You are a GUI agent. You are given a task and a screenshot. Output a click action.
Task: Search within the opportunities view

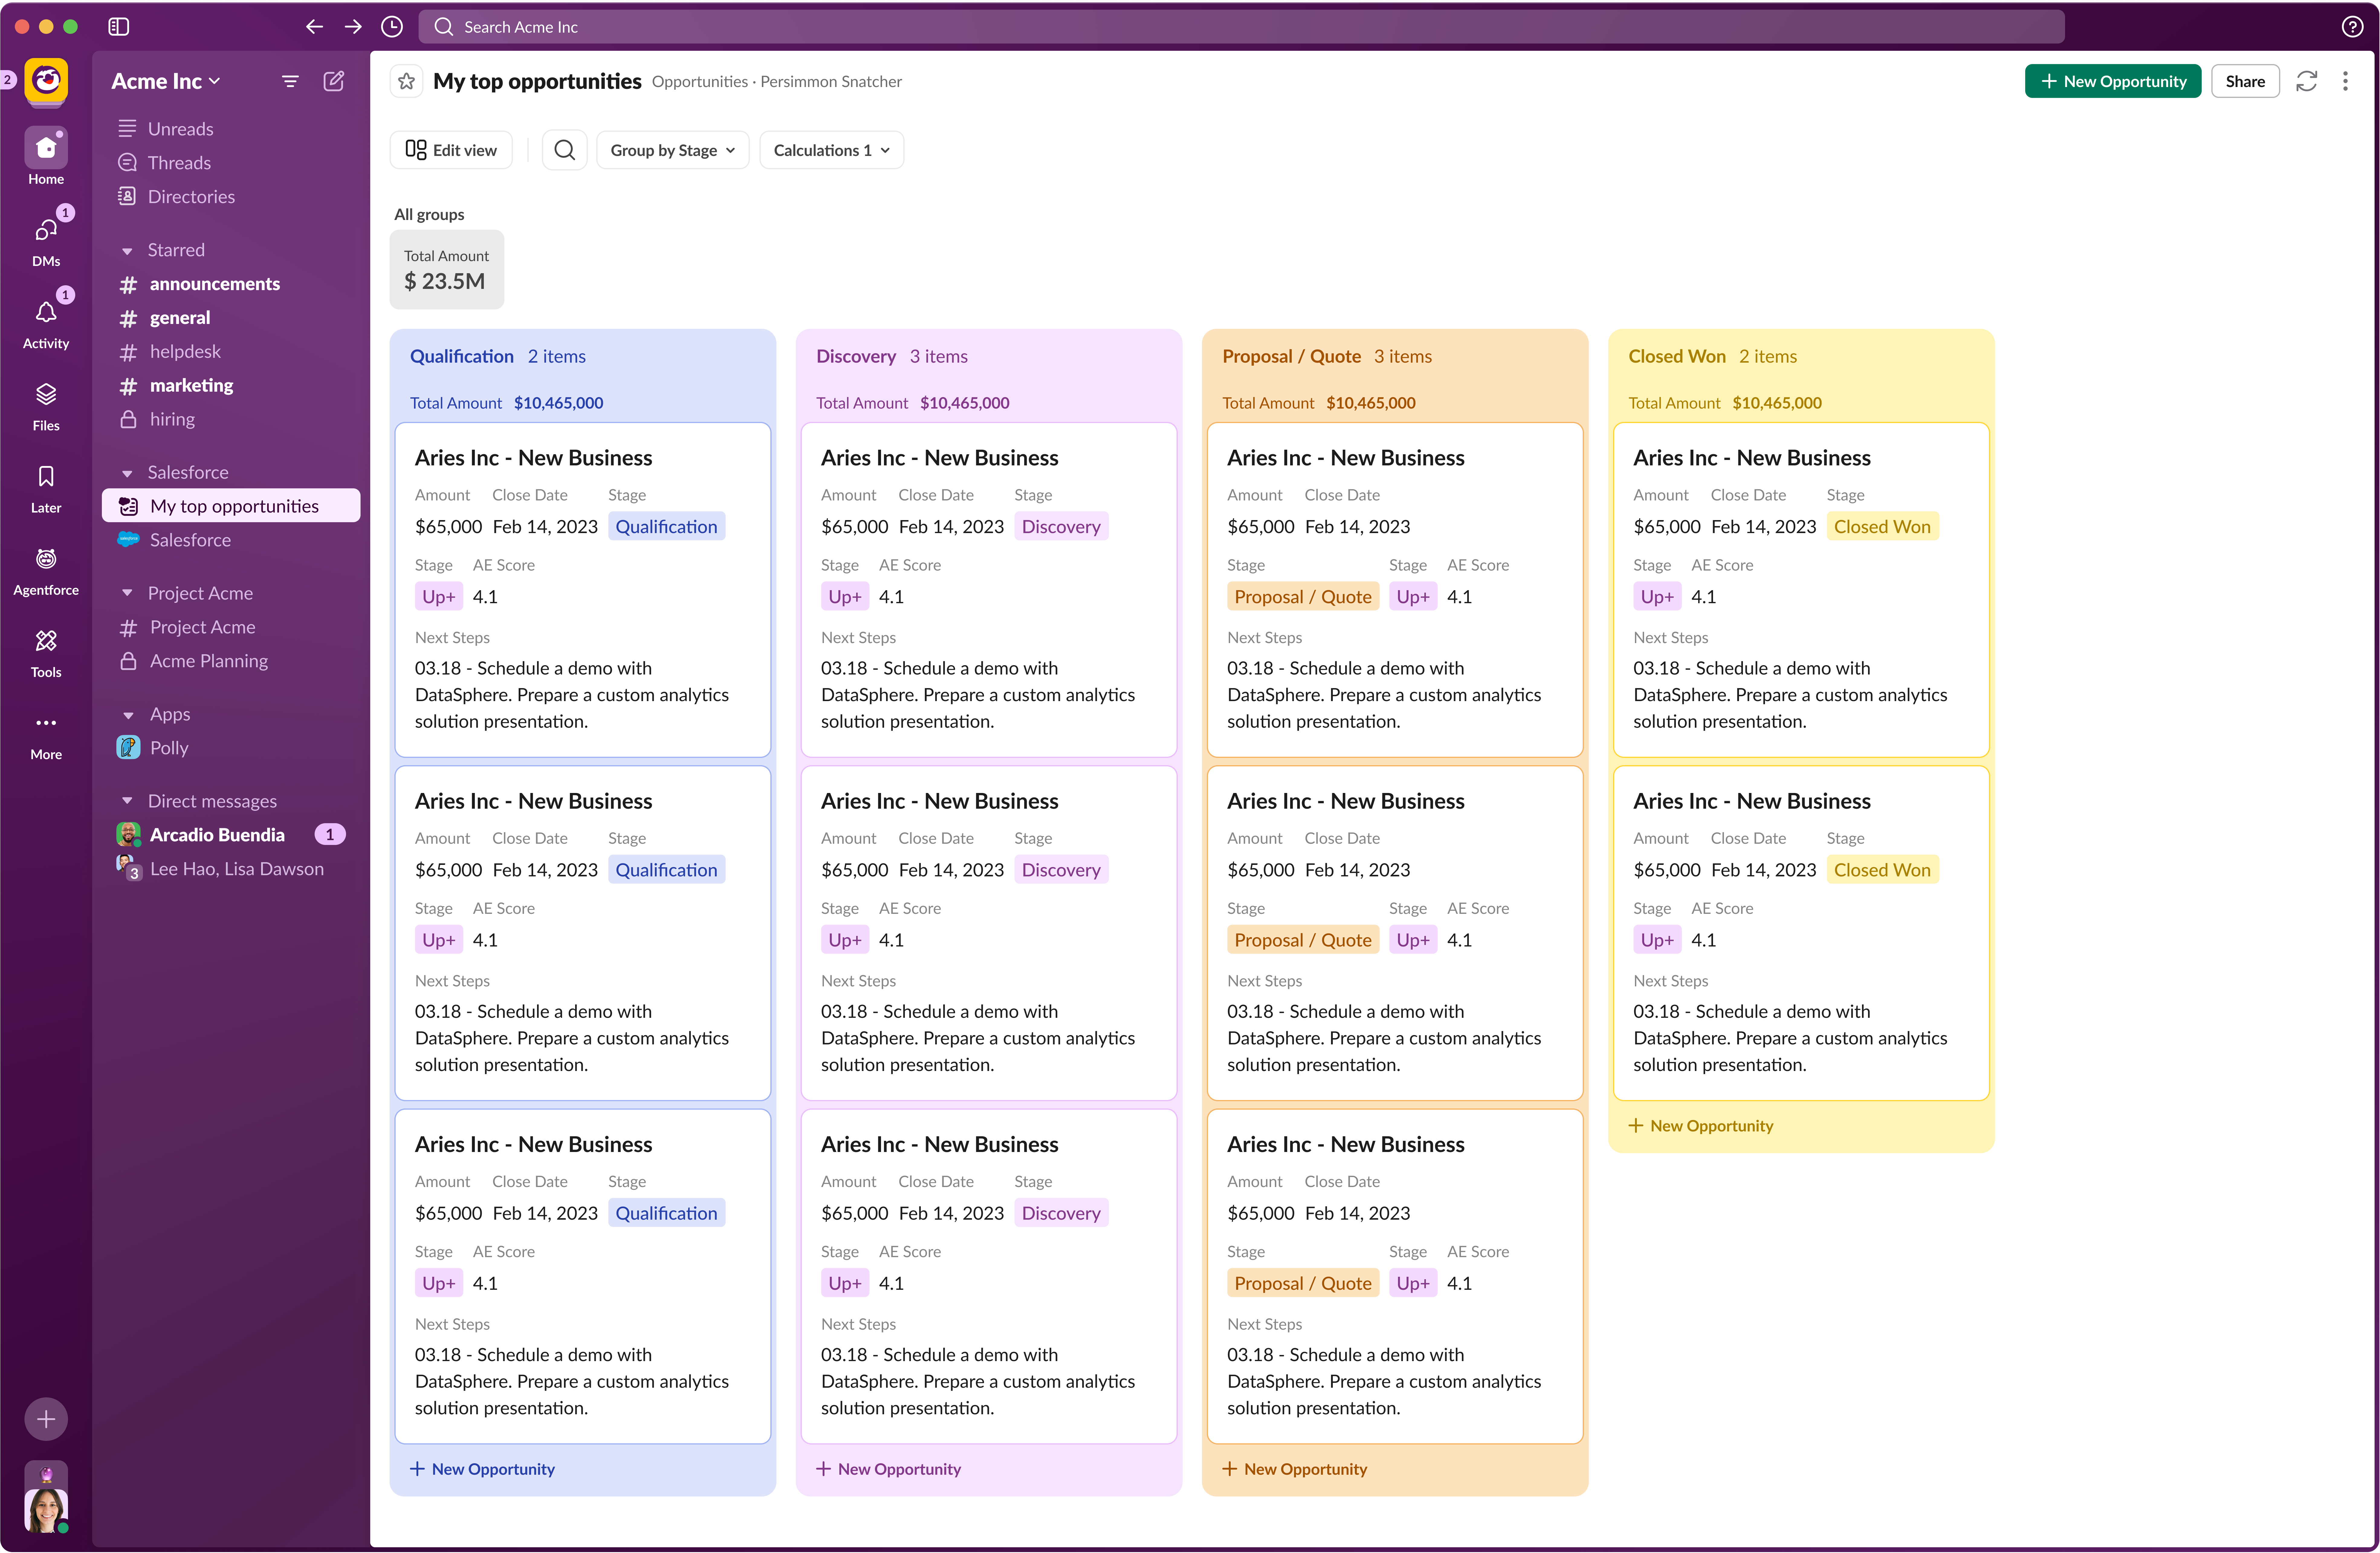pyautogui.click(x=565, y=150)
